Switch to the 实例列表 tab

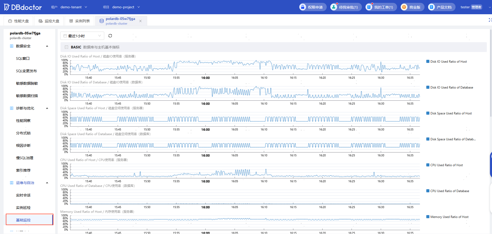pyautogui.click(x=79, y=21)
